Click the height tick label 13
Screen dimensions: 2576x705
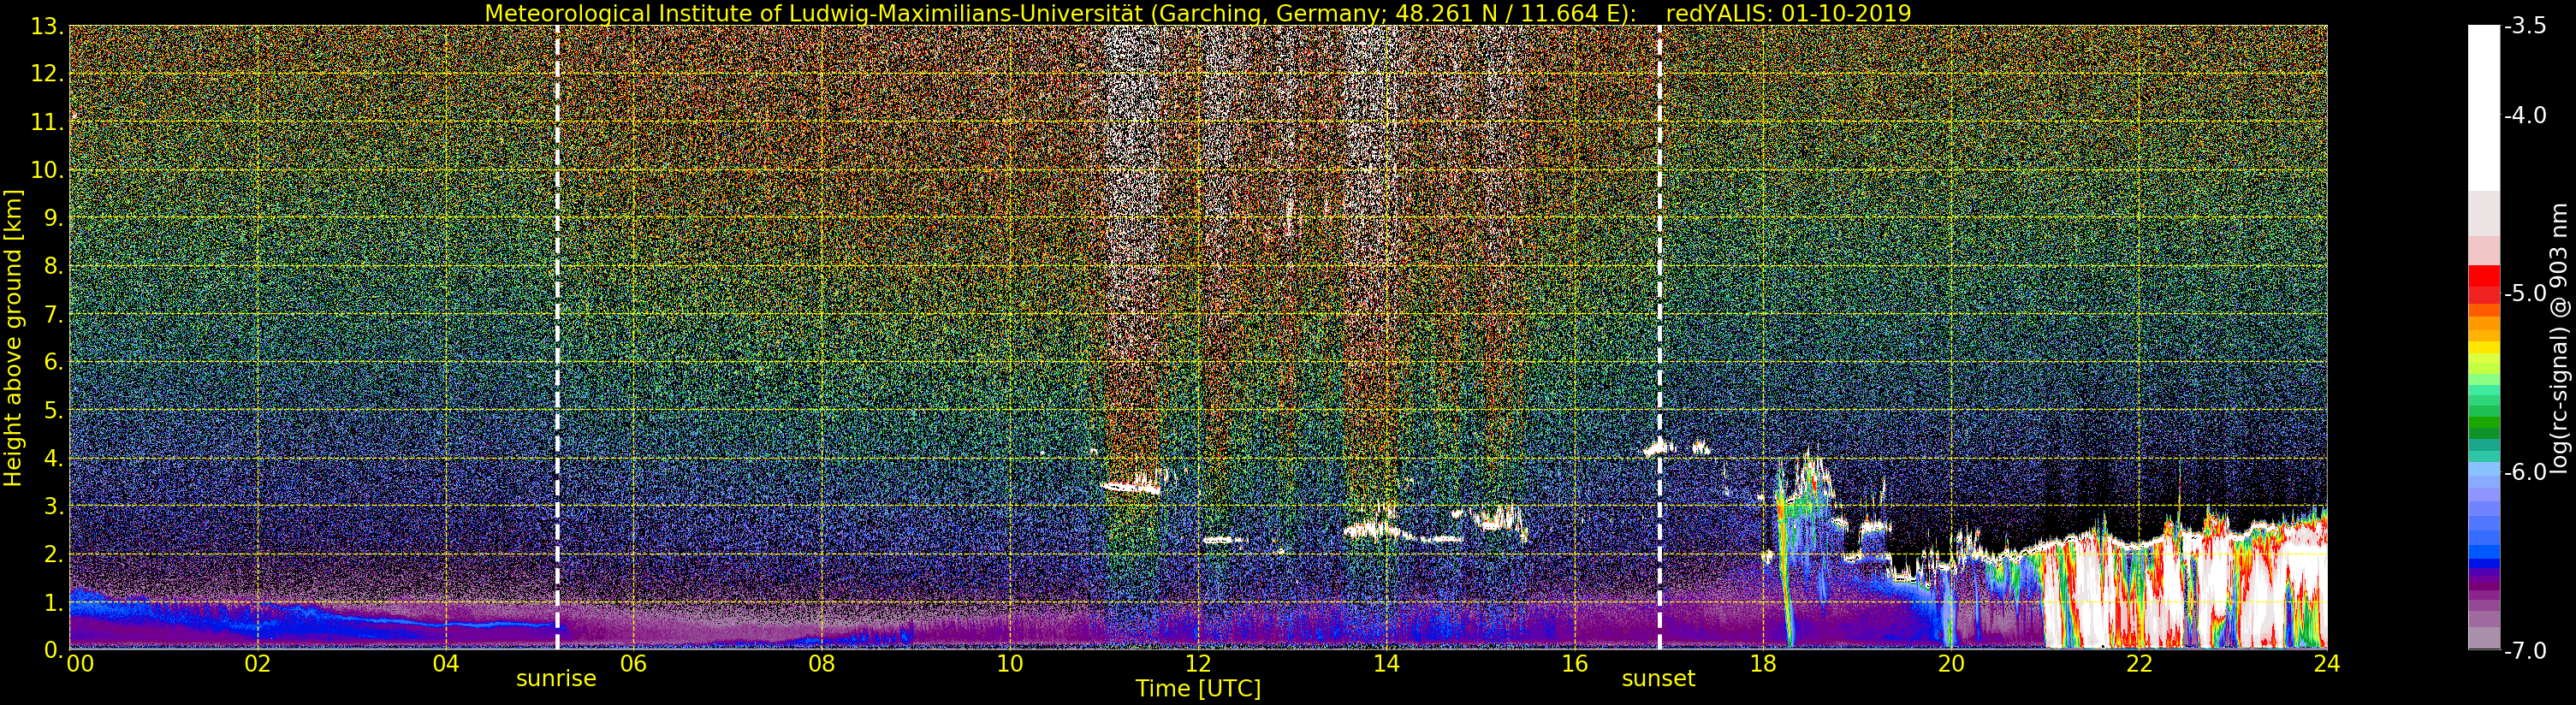click(x=47, y=26)
